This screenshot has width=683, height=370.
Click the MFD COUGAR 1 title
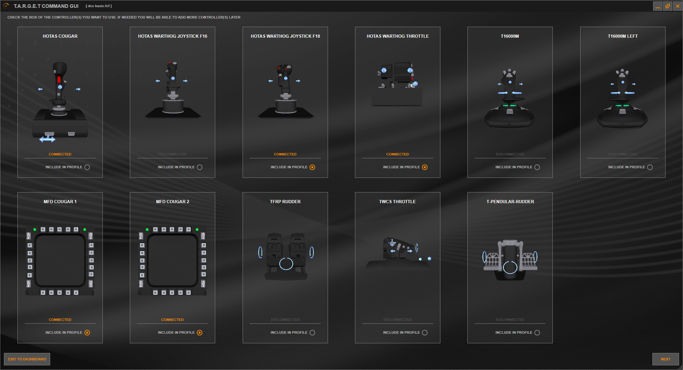tap(60, 202)
